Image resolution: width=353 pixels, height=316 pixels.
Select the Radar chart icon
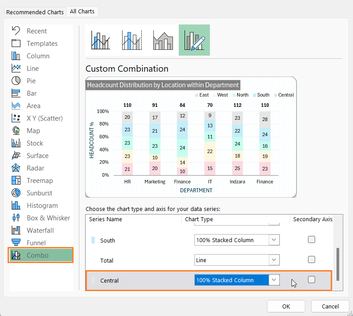click(x=16, y=168)
